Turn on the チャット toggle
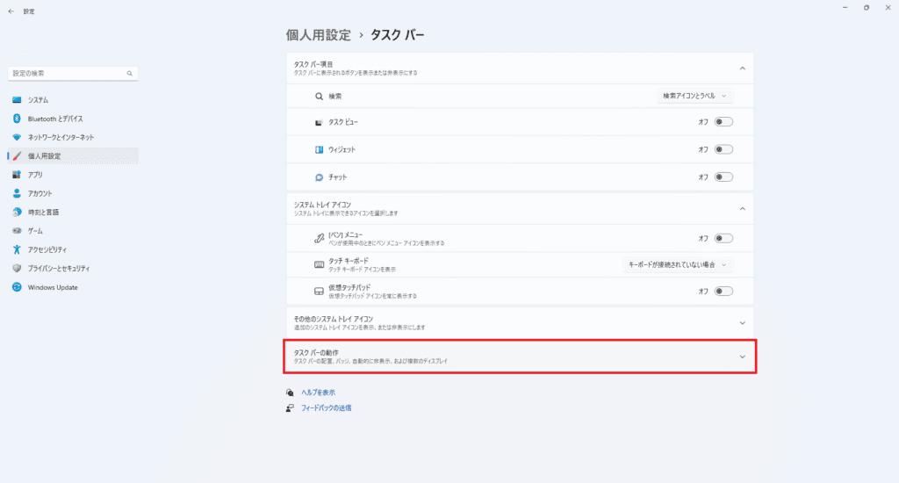Viewport: 899px width, 483px height. (723, 177)
